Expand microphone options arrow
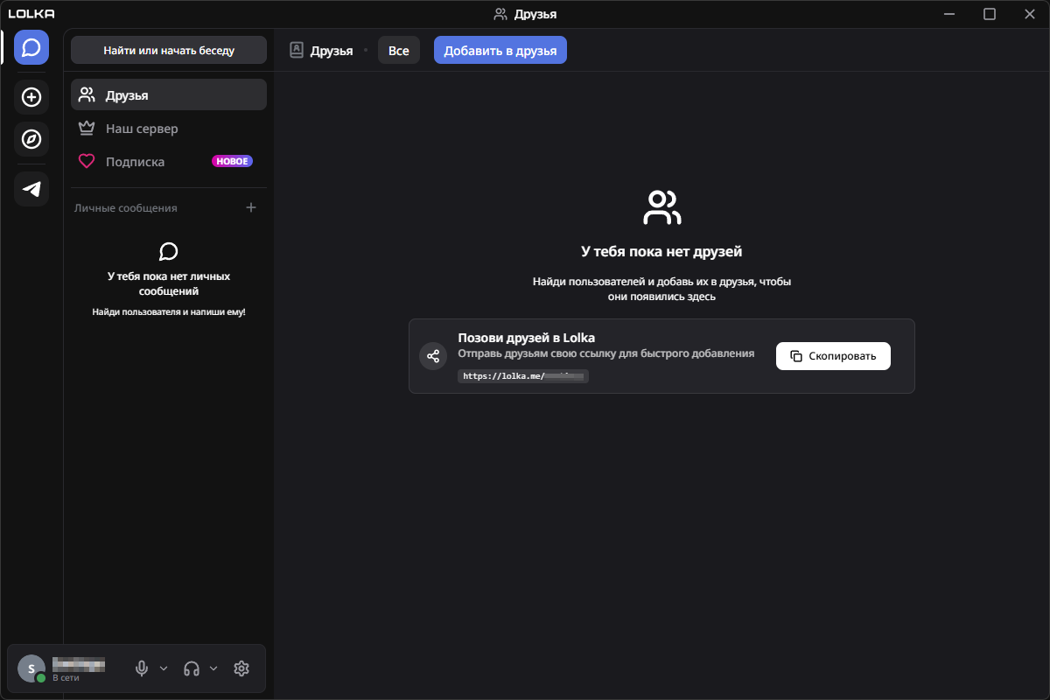 164,668
